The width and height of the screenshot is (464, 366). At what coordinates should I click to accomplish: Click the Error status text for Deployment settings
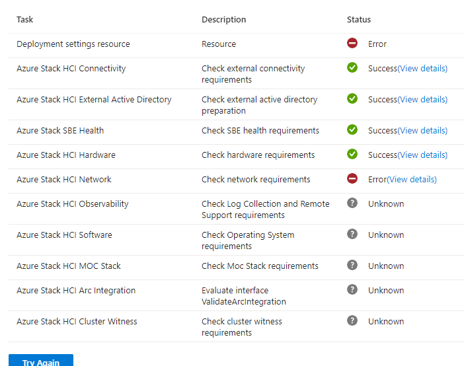(x=377, y=44)
